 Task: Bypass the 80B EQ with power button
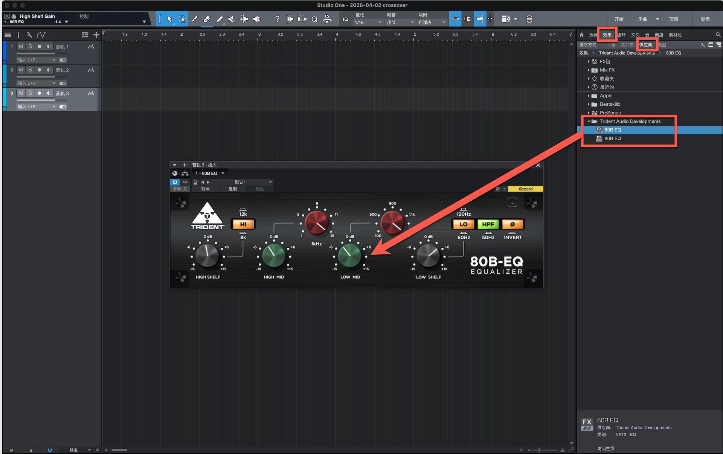(x=175, y=182)
